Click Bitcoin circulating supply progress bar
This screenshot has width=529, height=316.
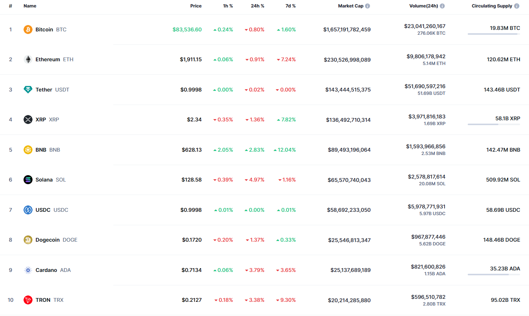click(x=494, y=34)
